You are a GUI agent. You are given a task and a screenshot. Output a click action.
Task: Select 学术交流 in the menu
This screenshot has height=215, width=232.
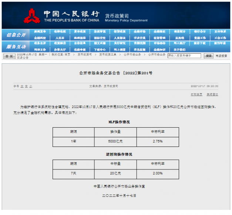point(139,38)
